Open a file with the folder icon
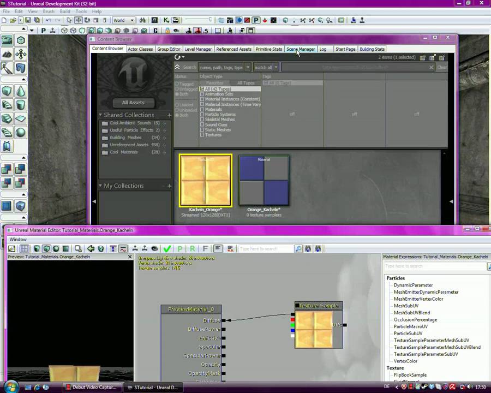The height and width of the screenshot is (393, 491). 13,20
